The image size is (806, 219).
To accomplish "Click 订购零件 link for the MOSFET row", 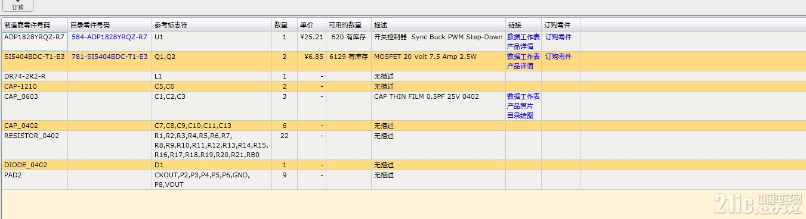I will coord(558,57).
